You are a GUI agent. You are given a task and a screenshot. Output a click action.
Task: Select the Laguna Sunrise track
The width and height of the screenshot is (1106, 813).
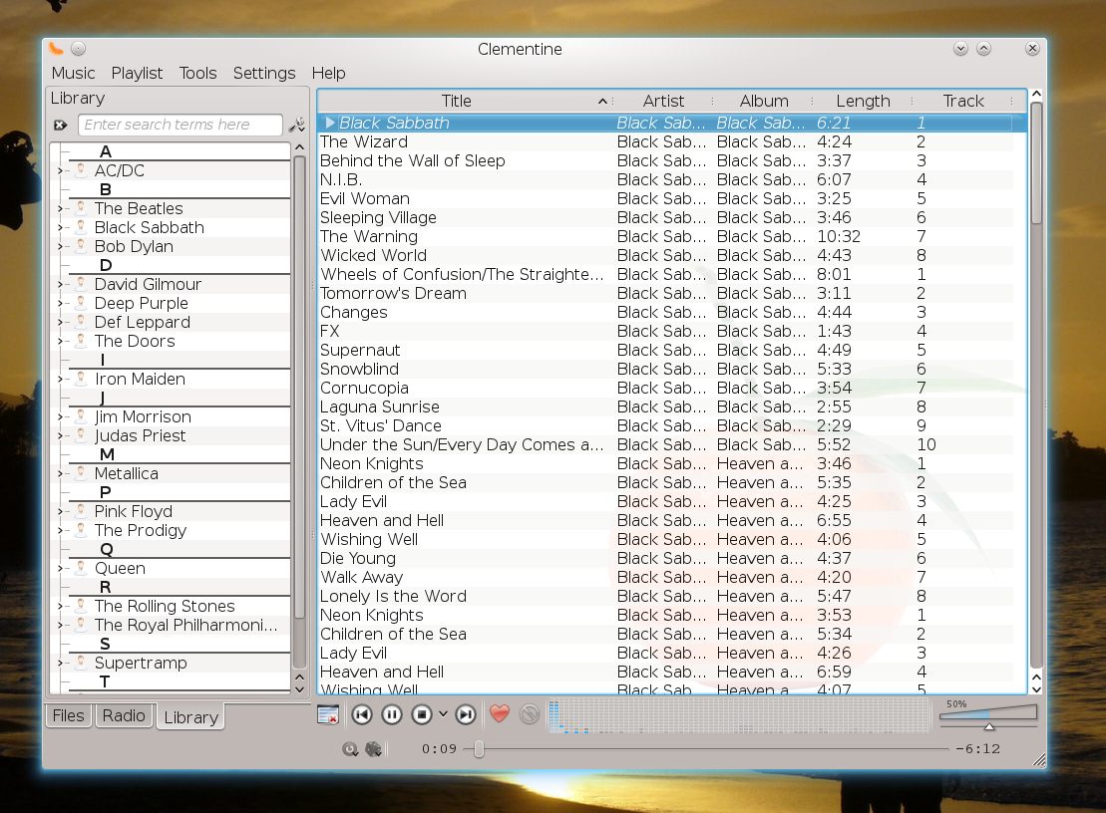click(666, 407)
